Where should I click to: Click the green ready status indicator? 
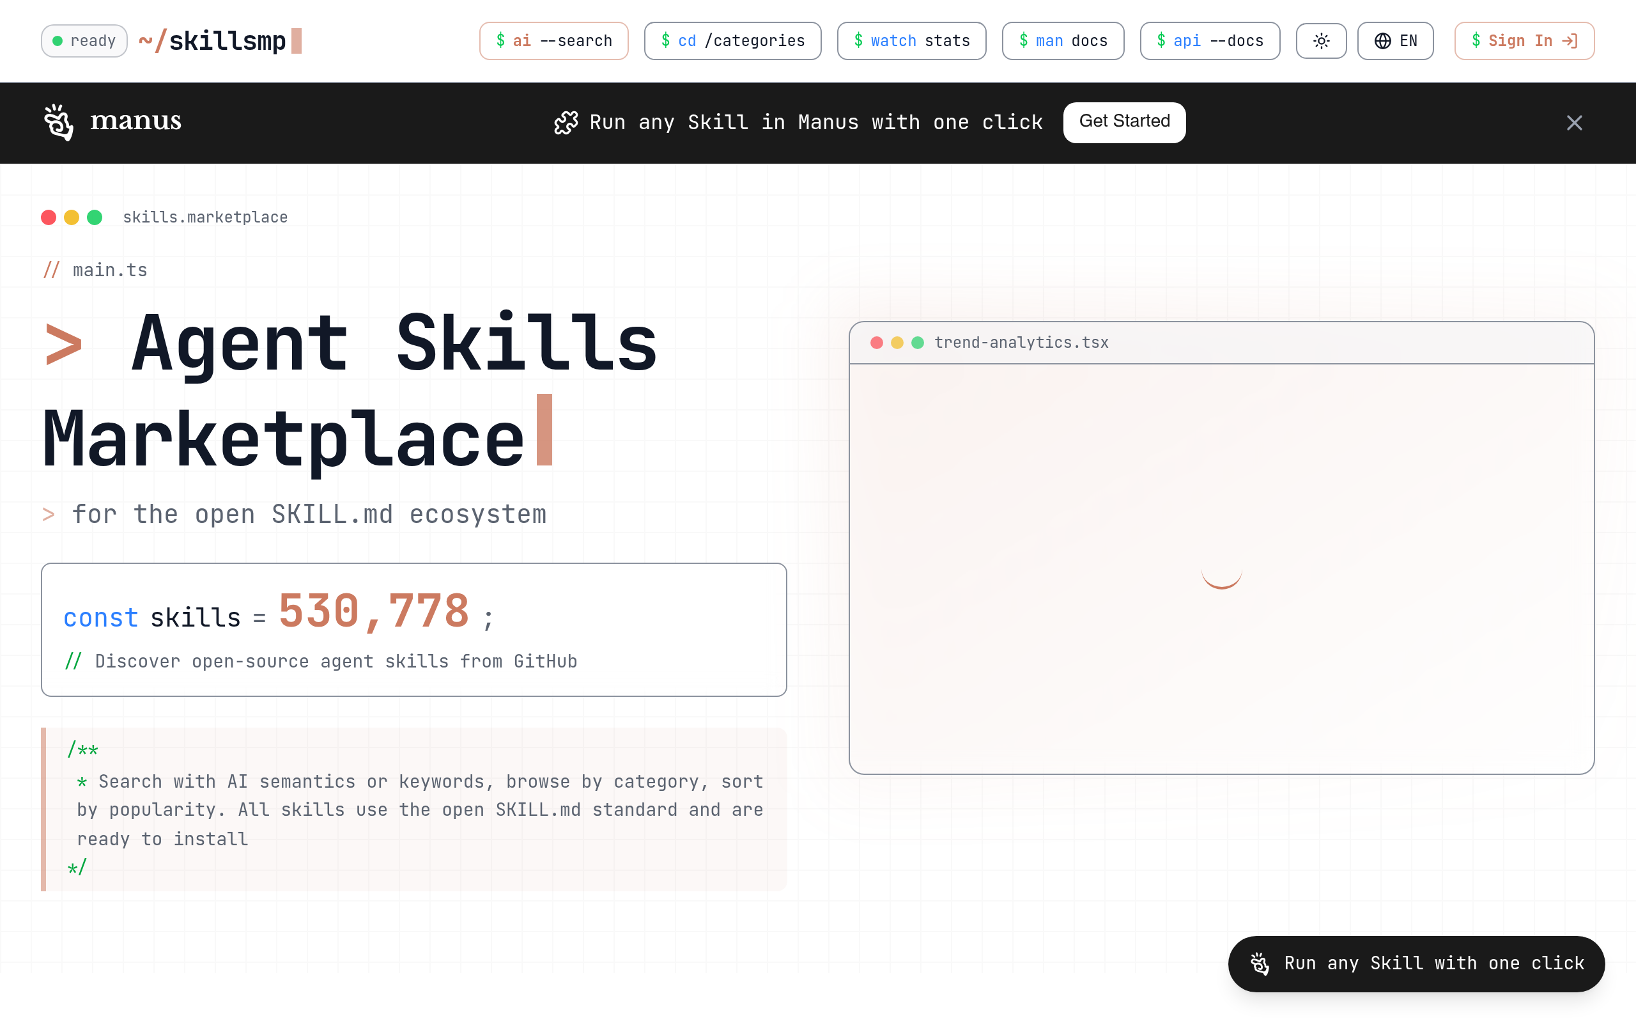click(x=59, y=40)
